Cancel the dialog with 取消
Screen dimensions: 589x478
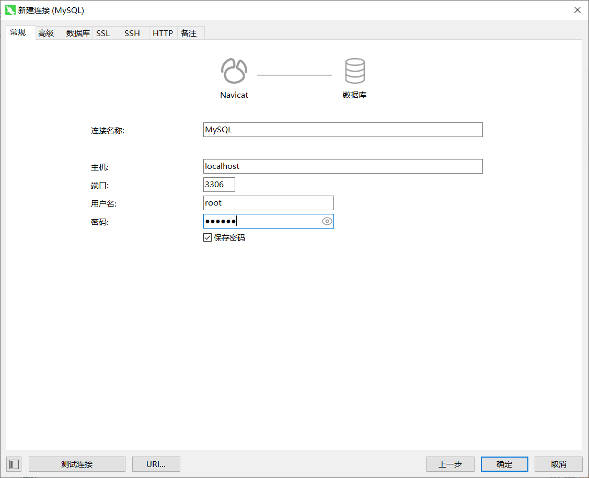(x=558, y=464)
